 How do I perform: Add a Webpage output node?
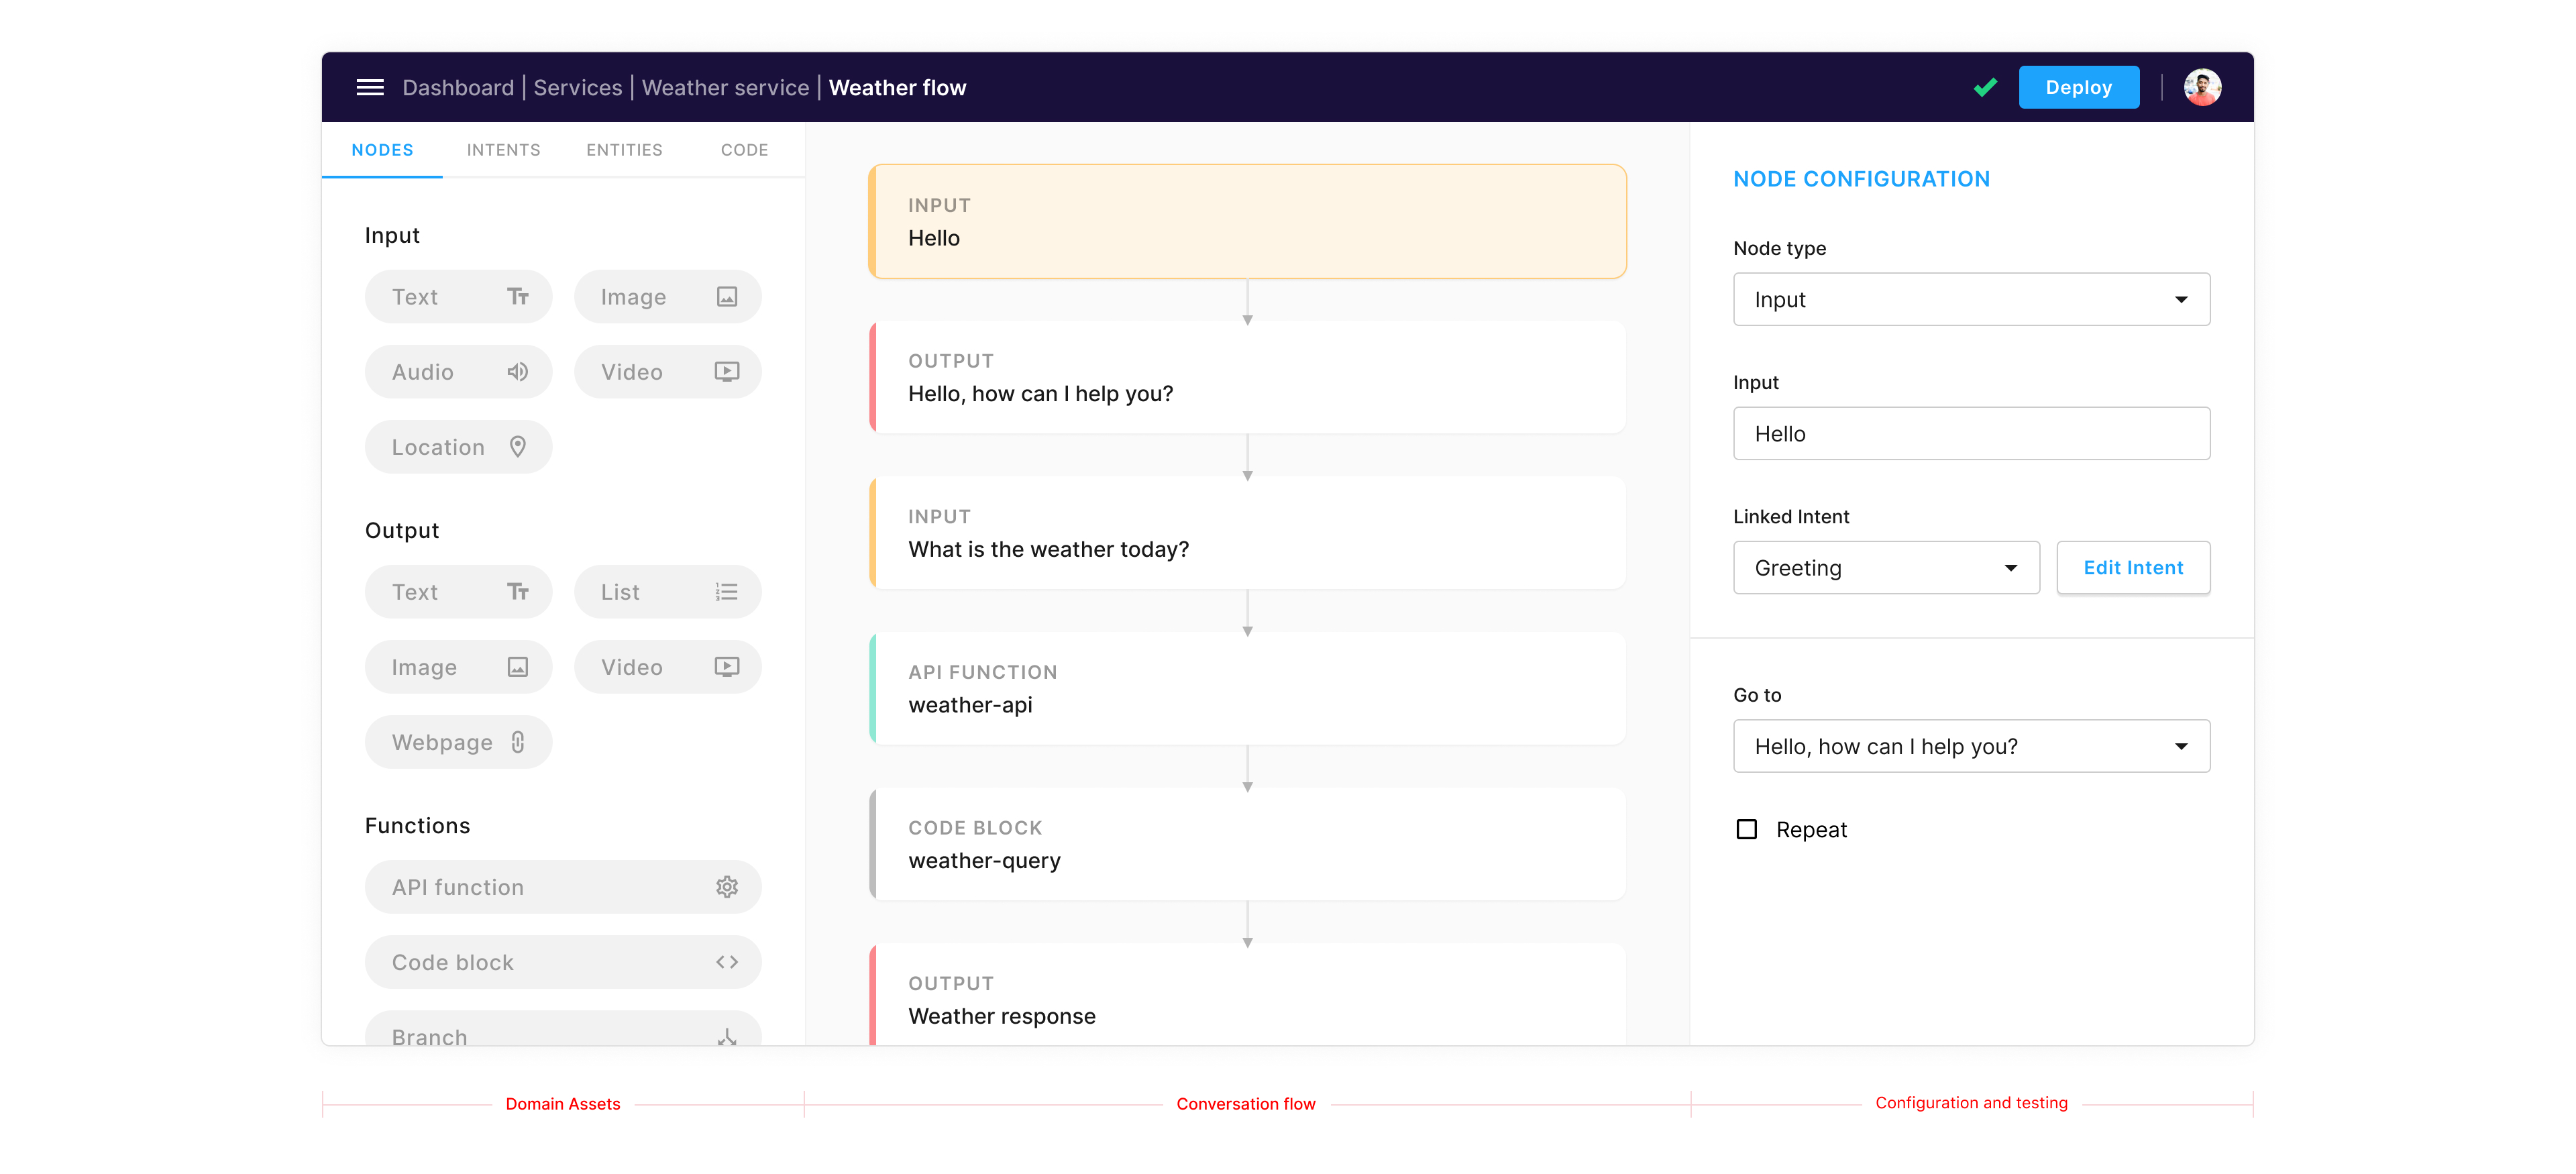tap(458, 742)
